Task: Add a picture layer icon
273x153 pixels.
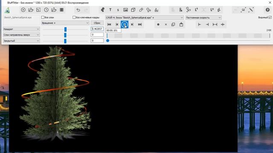Action: click(125, 10)
